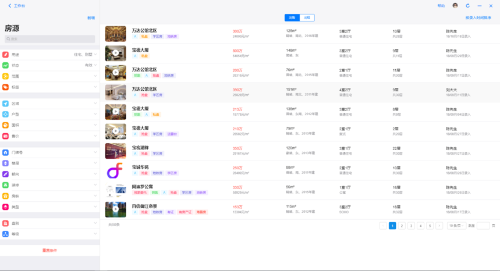The image size is (500, 271).
Task: Play video on 宝德大厦 800万 listing
Action: coord(115,53)
